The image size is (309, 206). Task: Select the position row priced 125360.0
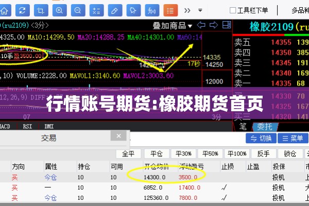(x=154, y=198)
